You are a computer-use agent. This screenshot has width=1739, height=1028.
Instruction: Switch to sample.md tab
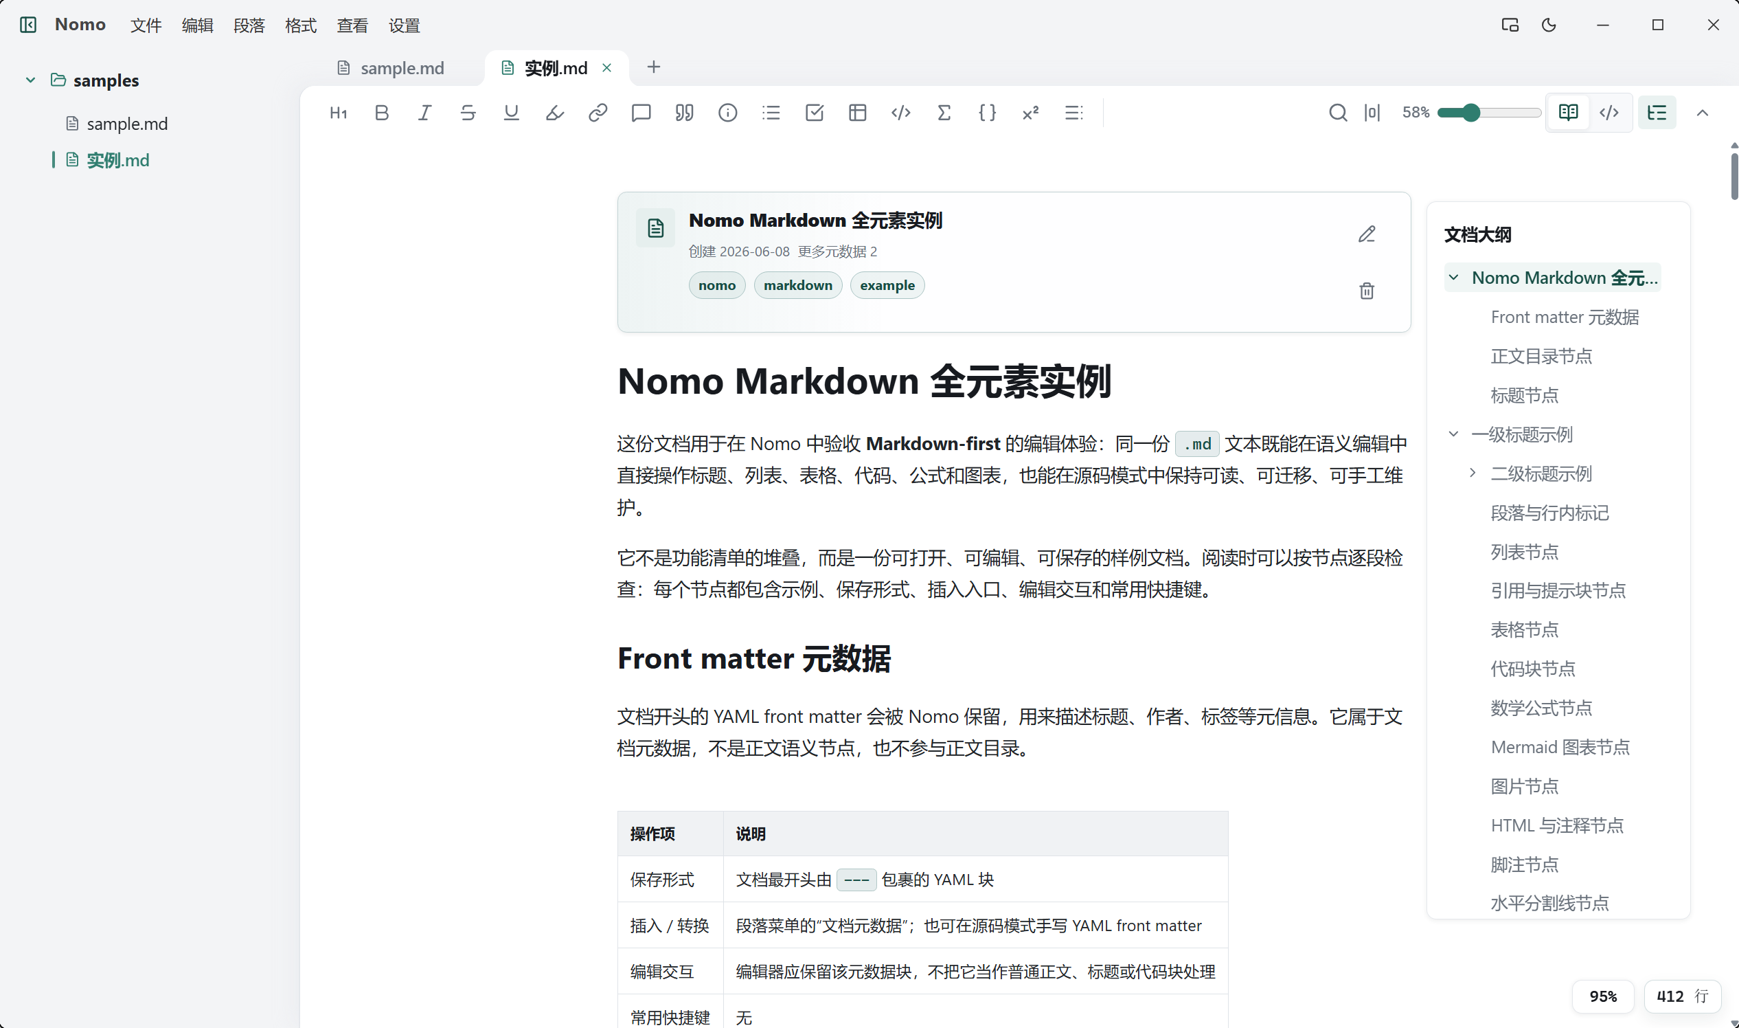pos(391,68)
